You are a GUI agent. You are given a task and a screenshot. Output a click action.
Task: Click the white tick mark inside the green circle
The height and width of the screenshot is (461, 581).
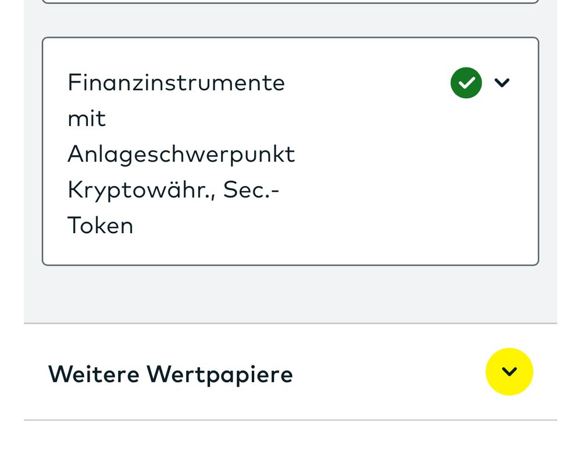pos(466,83)
